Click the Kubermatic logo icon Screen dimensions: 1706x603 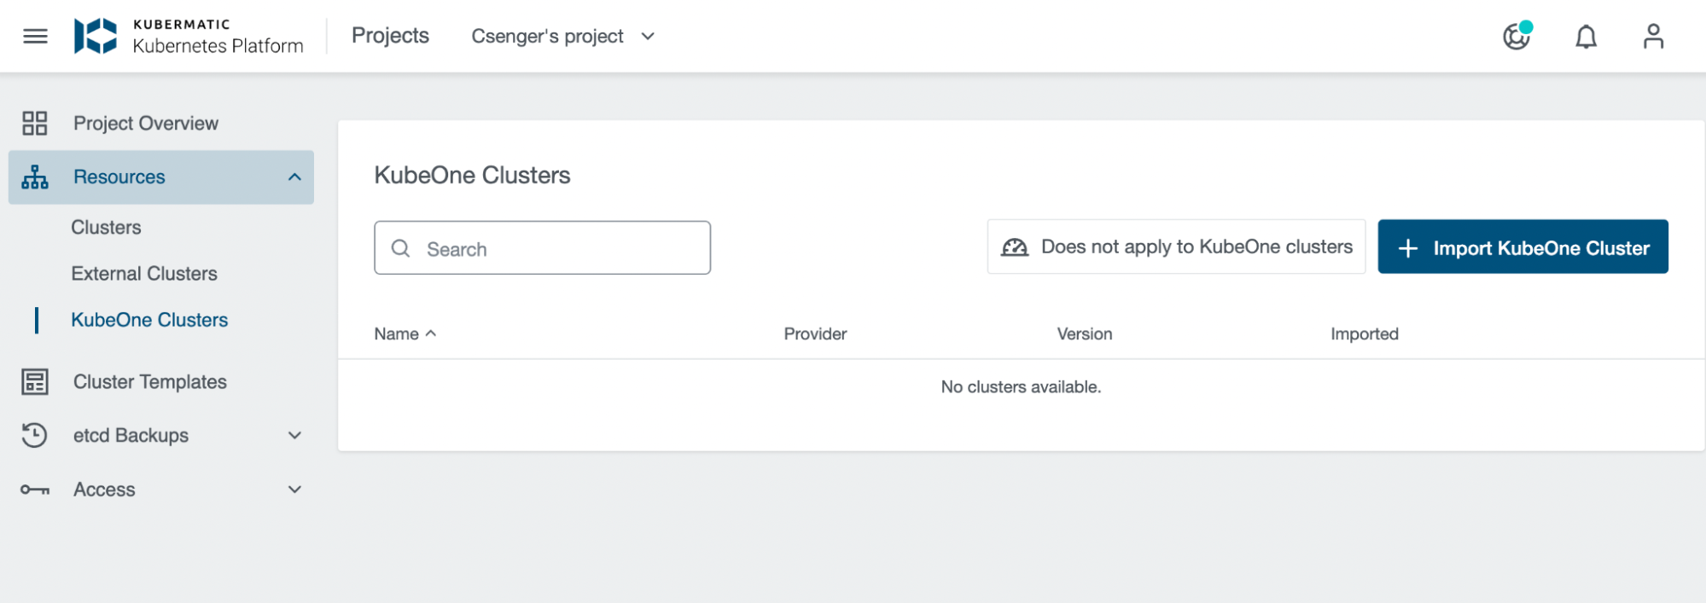96,36
